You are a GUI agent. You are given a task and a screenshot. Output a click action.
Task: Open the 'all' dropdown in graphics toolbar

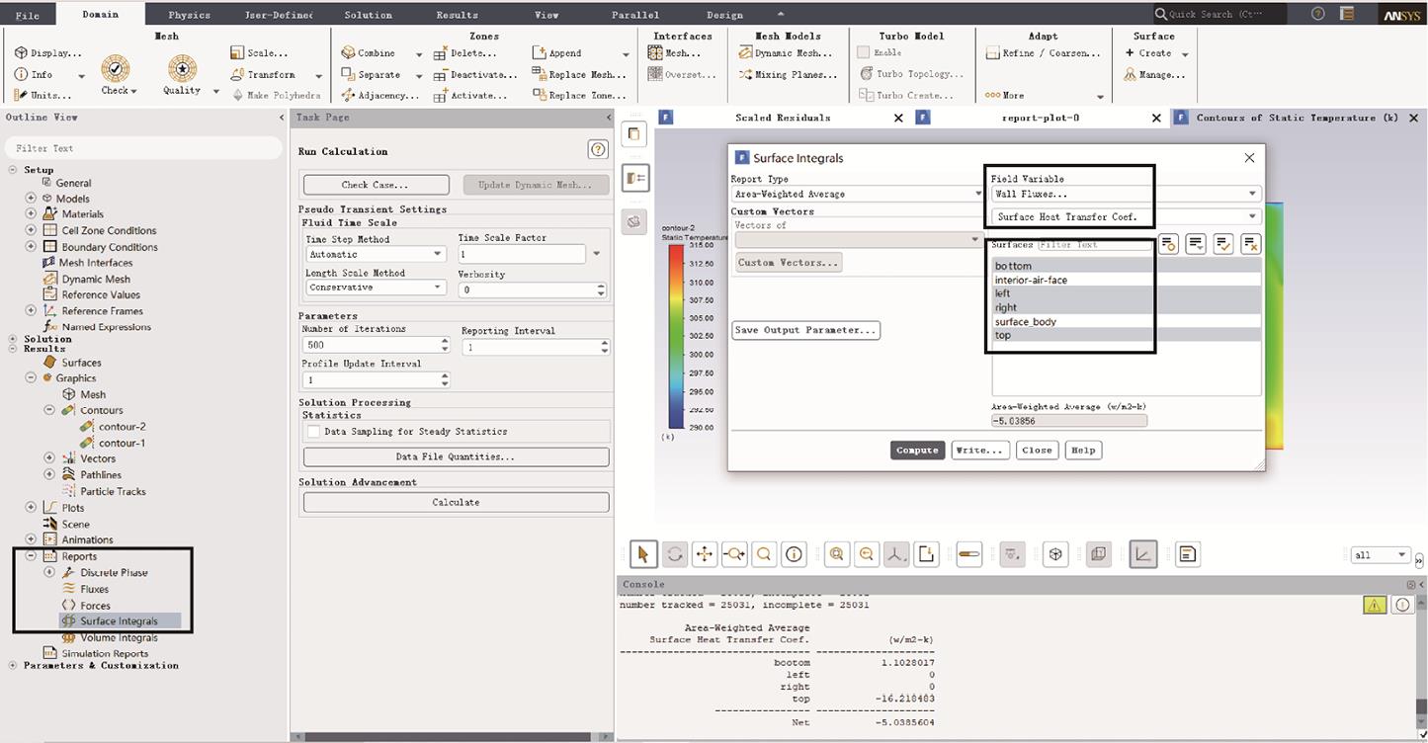pos(1381,555)
